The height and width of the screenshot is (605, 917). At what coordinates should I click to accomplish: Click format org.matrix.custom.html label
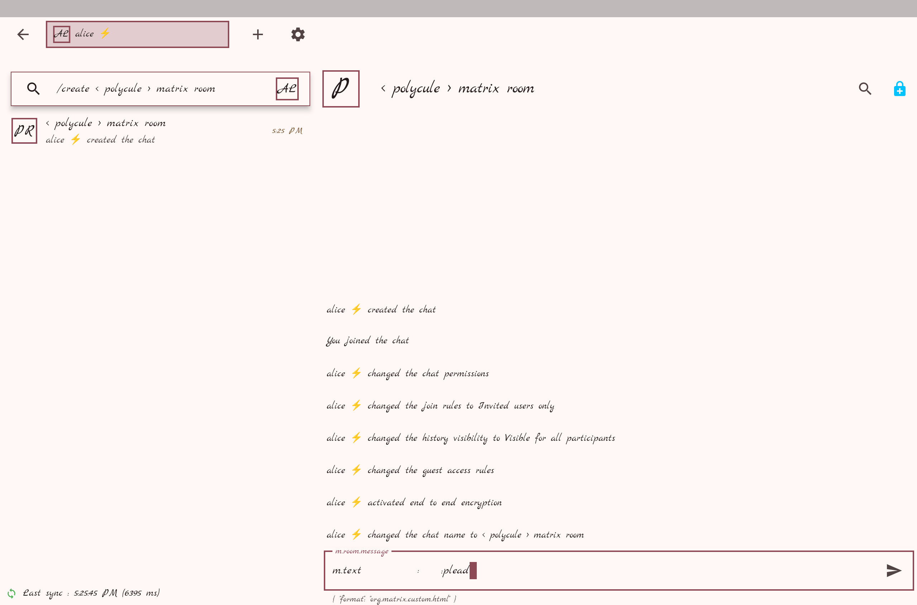click(394, 599)
